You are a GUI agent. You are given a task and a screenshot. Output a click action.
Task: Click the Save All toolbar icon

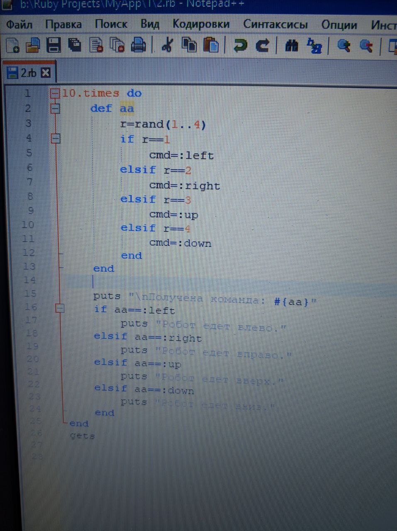click(x=75, y=45)
